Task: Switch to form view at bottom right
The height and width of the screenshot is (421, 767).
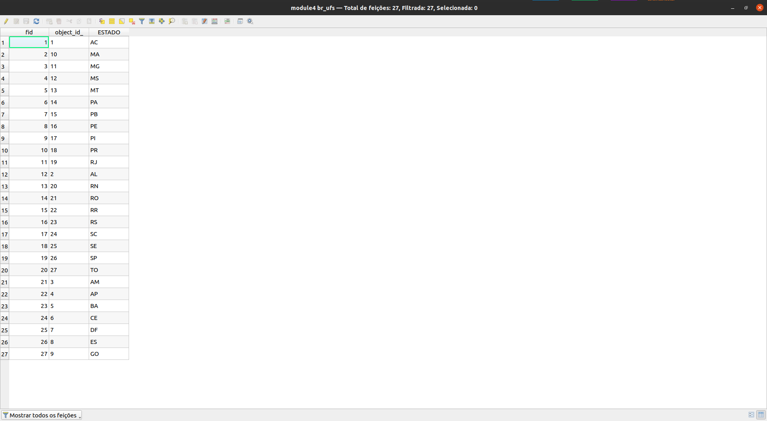Action: 751,415
